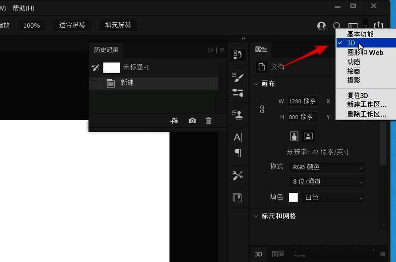The height and width of the screenshot is (262, 396).
Task: Open the workspace switcher icon
Action: pos(353,26)
